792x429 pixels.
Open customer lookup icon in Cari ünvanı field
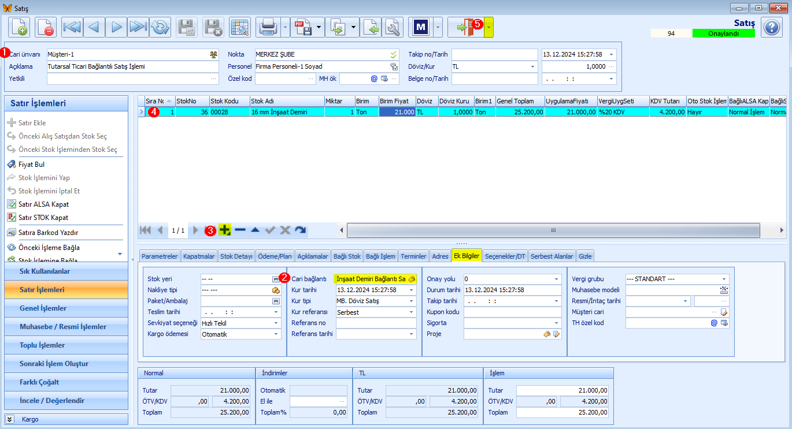214,54
